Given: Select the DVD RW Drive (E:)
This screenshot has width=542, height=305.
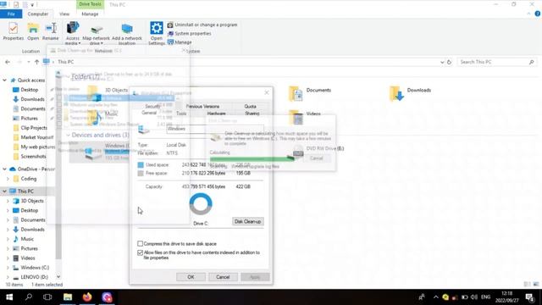Looking at the screenshot, I should tap(325, 149).
